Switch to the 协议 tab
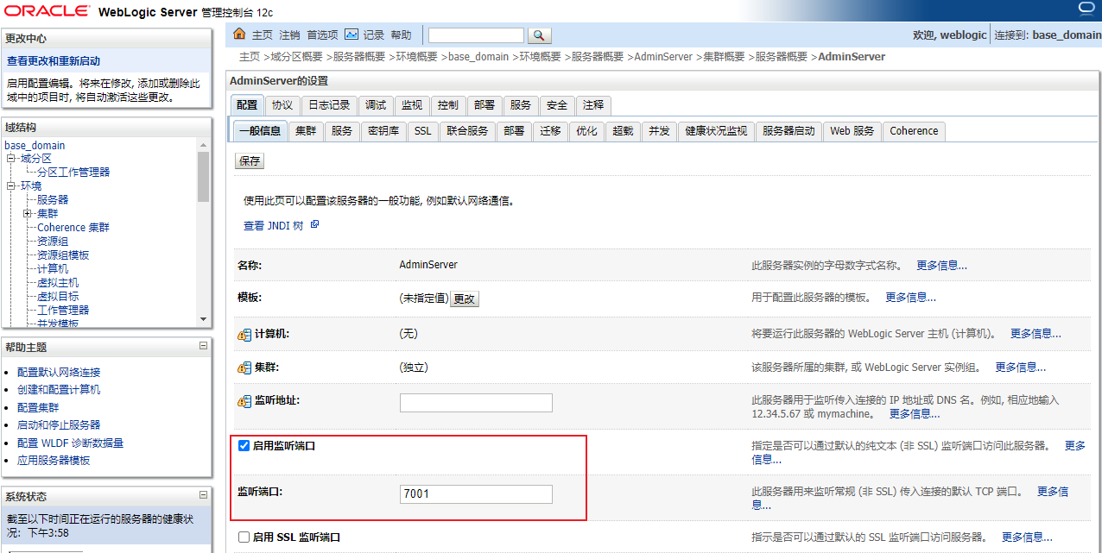The height and width of the screenshot is (553, 1102). click(282, 105)
